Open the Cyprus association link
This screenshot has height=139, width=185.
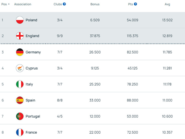tap(32, 68)
